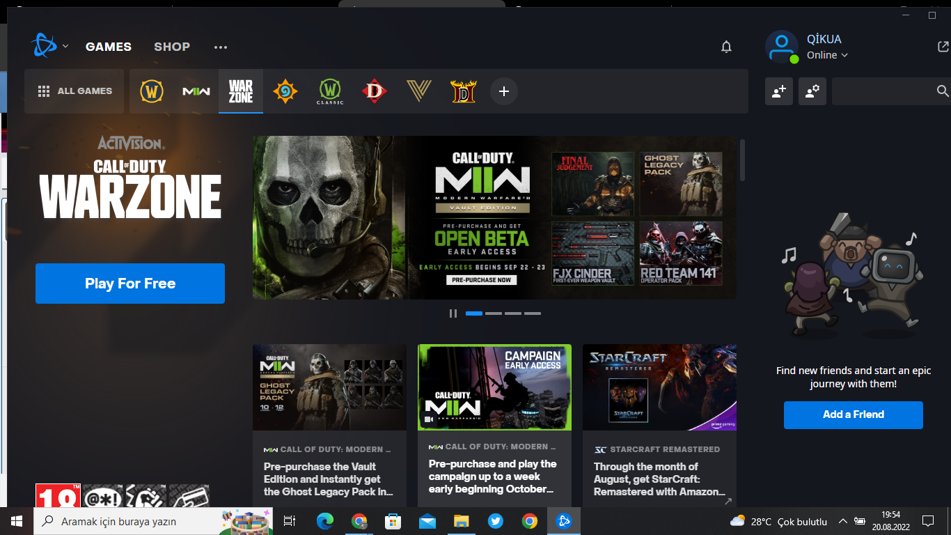The height and width of the screenshot is (535, 951).
Task: Select the Warzone game tab
Action: point(241,91)
